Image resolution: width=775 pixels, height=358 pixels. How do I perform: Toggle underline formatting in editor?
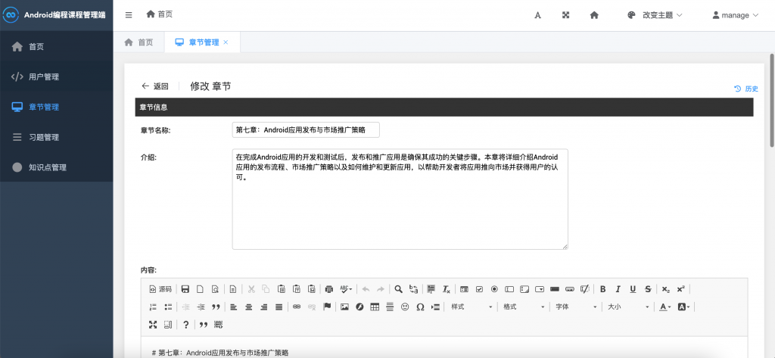pyautogui.click(x=633, y=289)
